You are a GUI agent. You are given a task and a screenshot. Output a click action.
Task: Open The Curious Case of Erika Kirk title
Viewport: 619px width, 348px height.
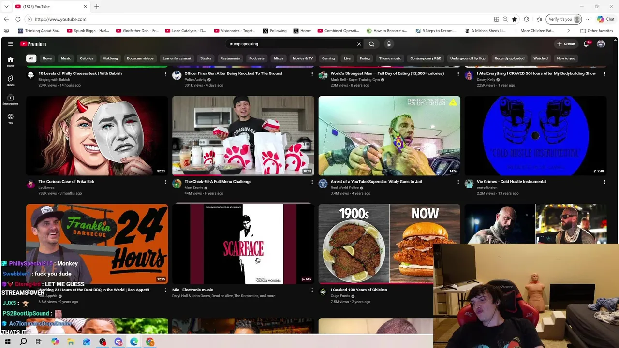(x=66, y=182)
